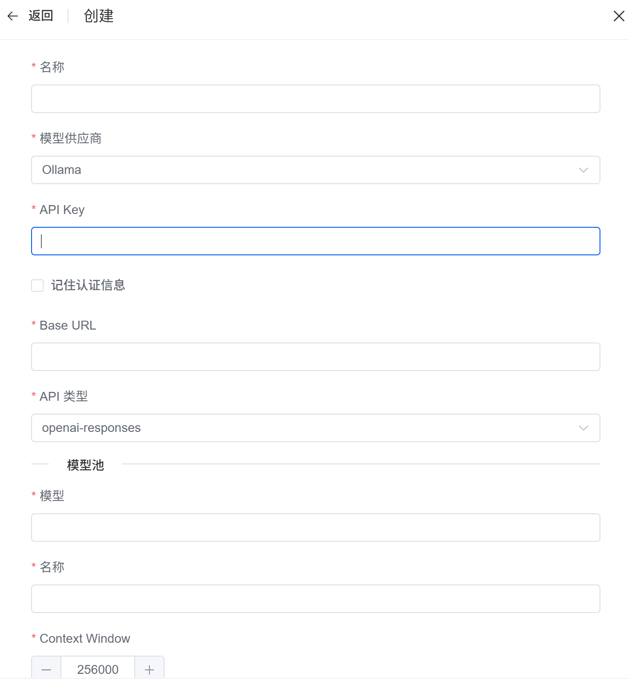The image size is (628, 685).
Task: Click the Context Window number 256000
Action: (x=98, y=669)
